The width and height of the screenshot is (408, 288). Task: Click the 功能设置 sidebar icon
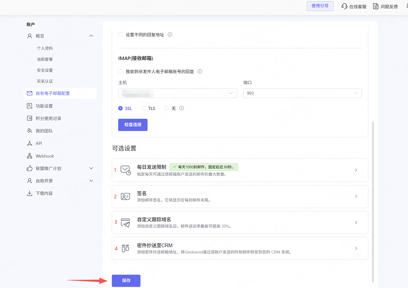(x=30, y=106)
